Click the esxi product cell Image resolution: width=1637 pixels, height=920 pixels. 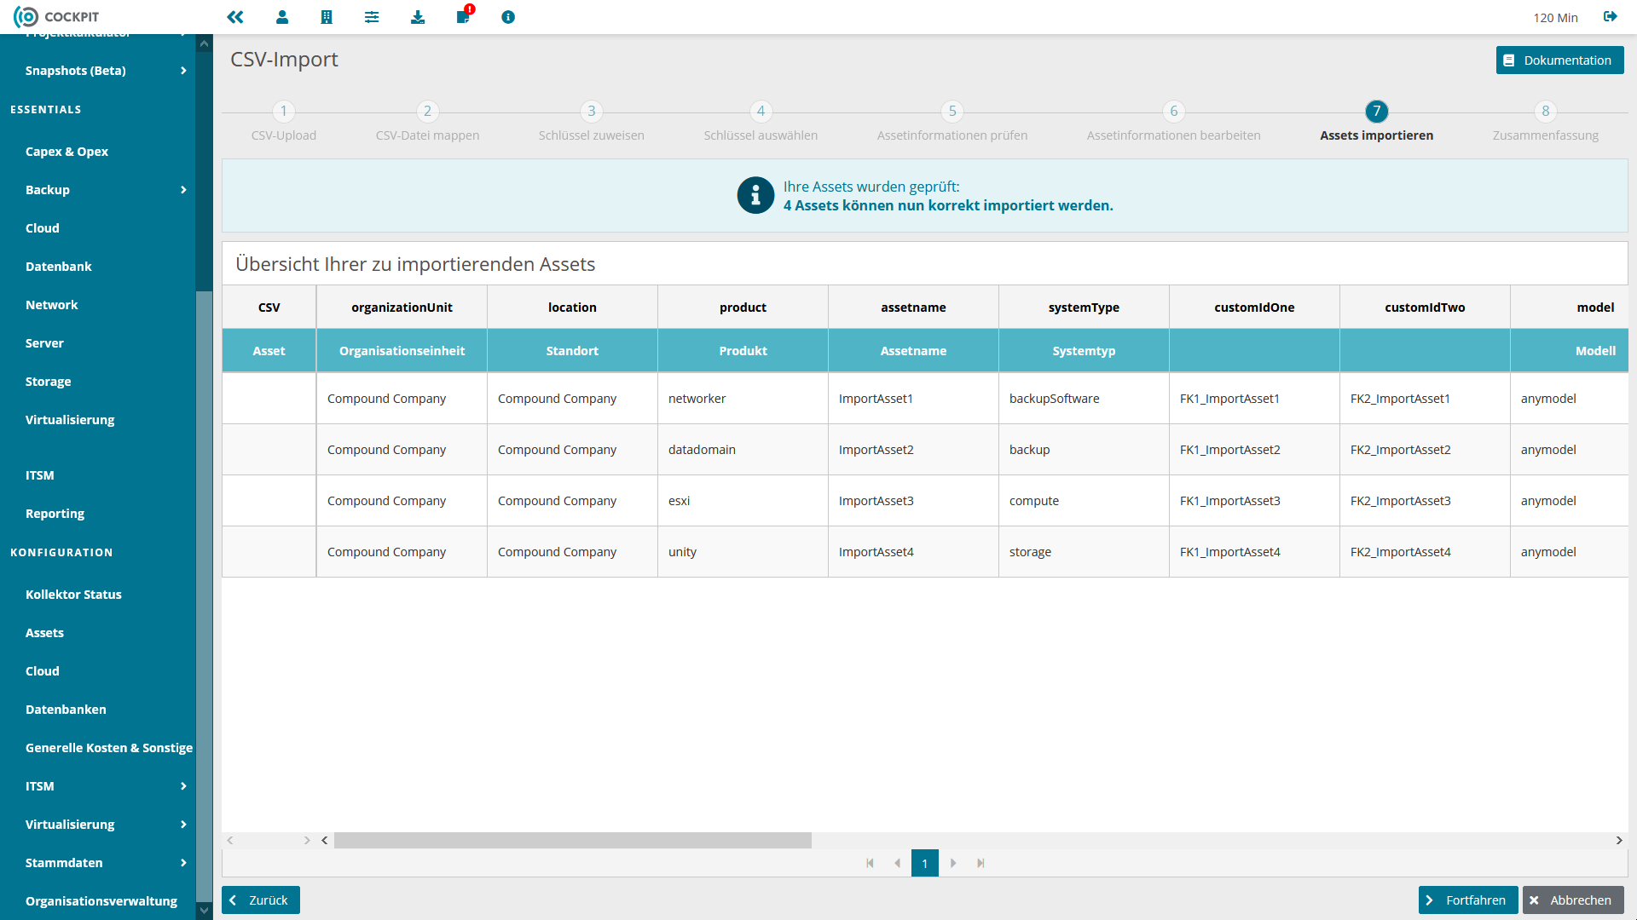click(x=743, y=501)
